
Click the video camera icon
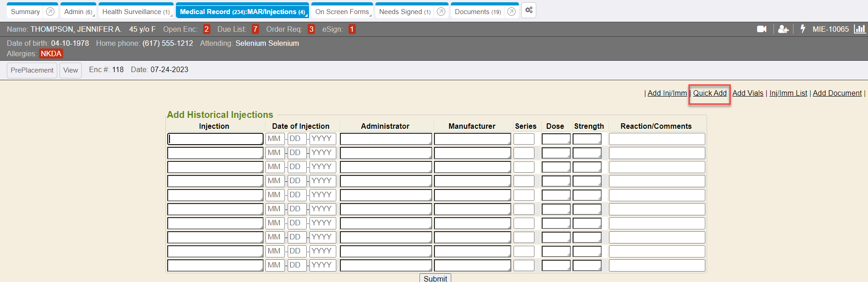762,29
